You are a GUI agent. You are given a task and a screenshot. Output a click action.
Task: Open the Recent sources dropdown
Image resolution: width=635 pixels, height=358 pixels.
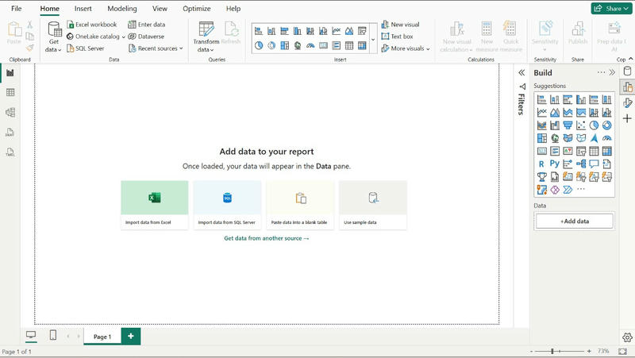156,48
